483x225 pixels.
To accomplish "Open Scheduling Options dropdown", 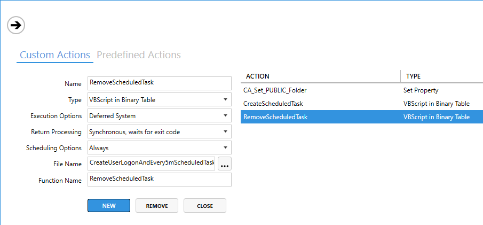I will pos(159,148).
